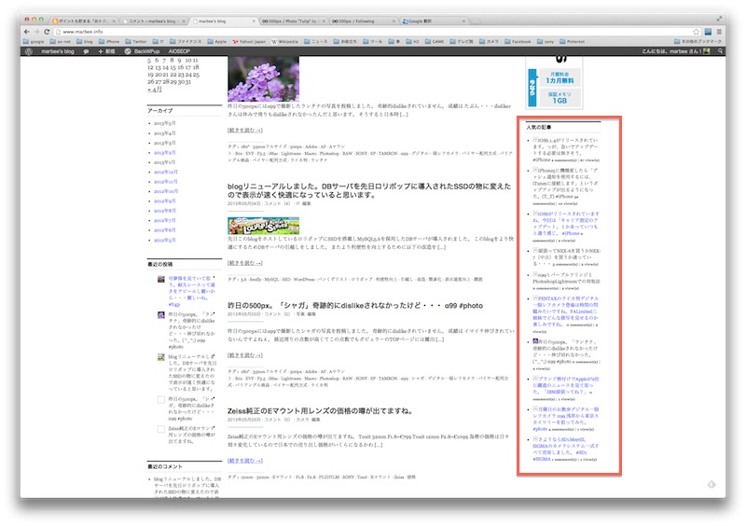Close the Google 翻訳 tab
The width and height of the screenshot is (746, 526).
[x=463, y=21]
